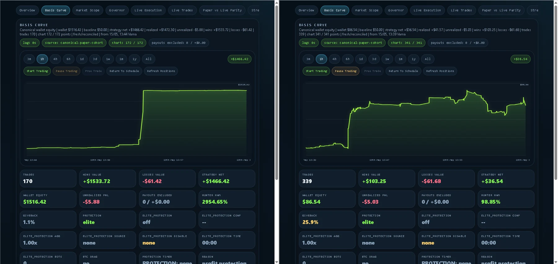
Task: Click the right dashboard scrollbar down arrow
Action: [556, 262]
